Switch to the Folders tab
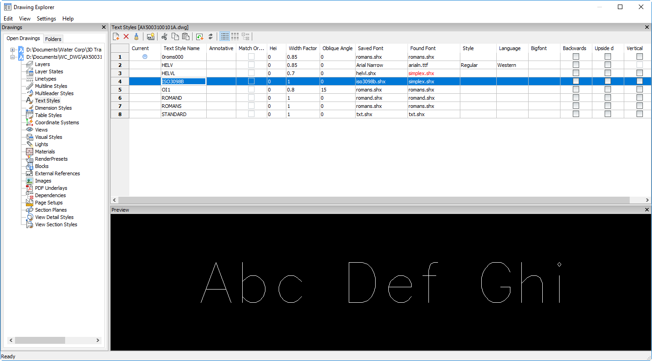652x361 pixels. coord(53,39)
